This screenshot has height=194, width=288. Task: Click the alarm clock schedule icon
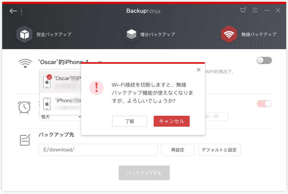[x=24, y=107]
